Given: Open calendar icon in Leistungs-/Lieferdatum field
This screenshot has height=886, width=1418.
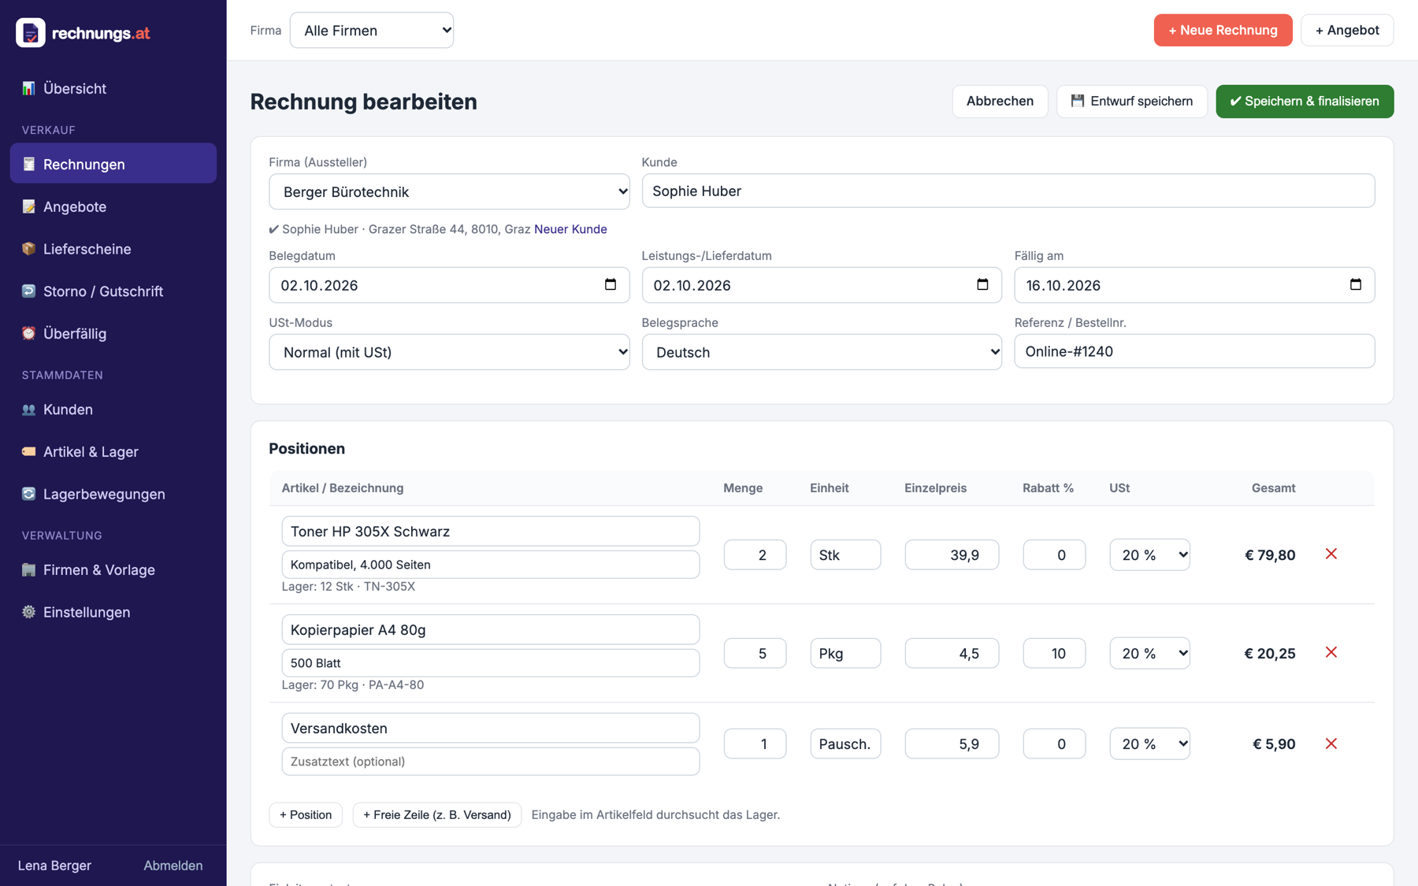Looking at the screenshot, I should coord(982,284).
